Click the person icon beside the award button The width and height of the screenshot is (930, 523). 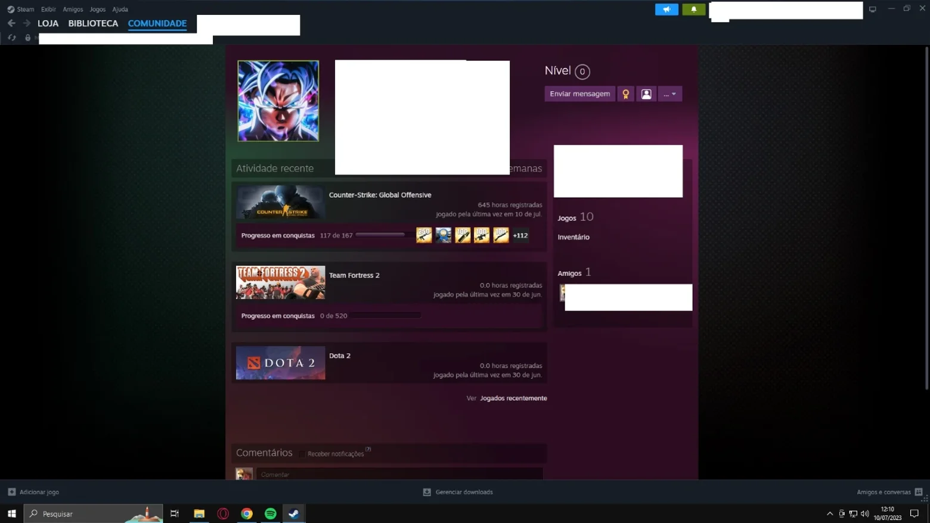tap(646, 94)
